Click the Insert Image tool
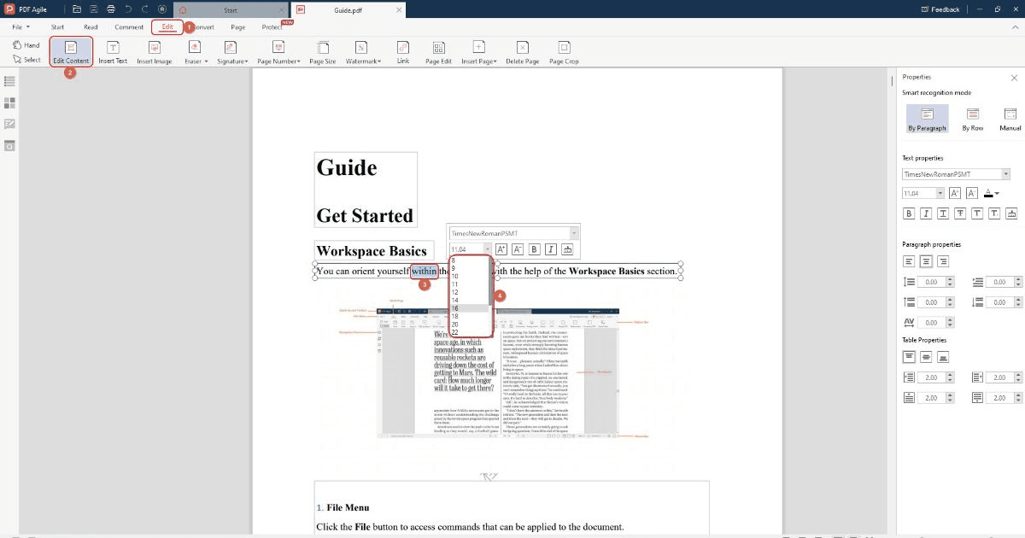 pyautogui.click(x=155, y=52)
